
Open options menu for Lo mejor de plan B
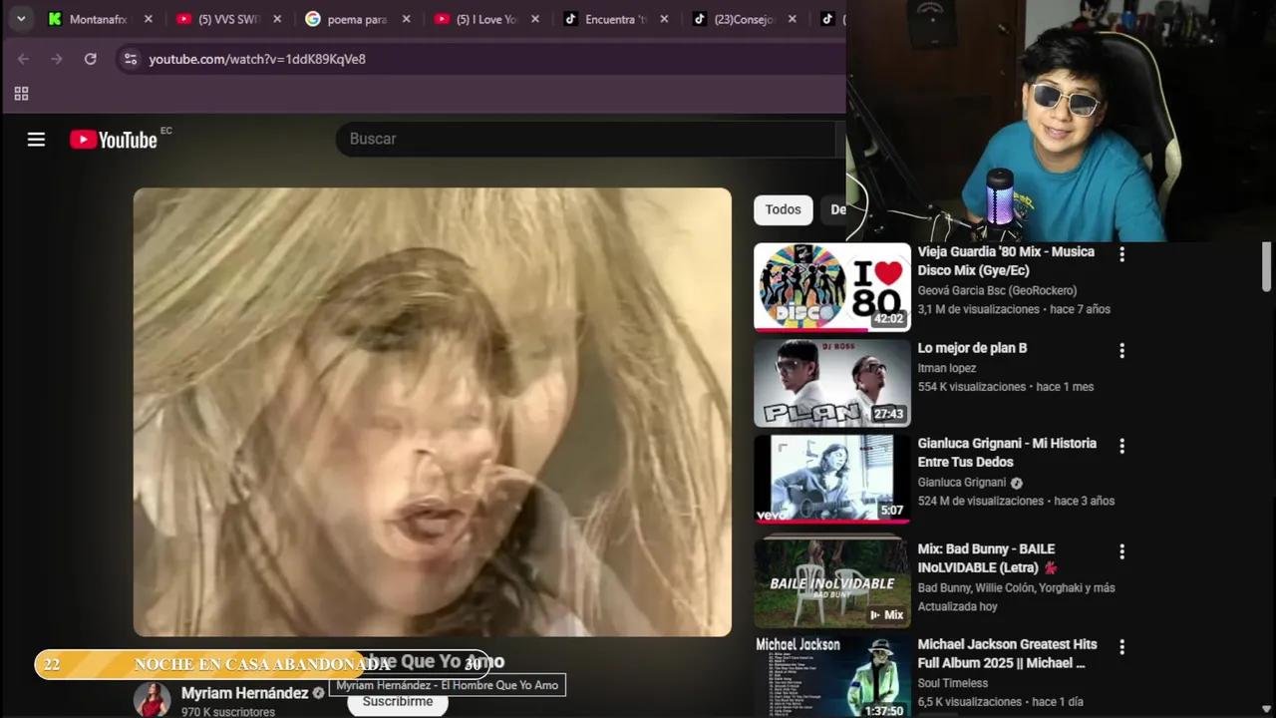click(x=1121, y=350)
